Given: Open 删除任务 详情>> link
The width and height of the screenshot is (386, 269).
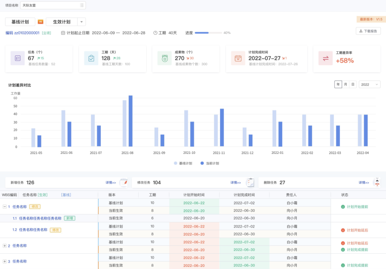Looking at the screenshot, I should tap(364, 183).
